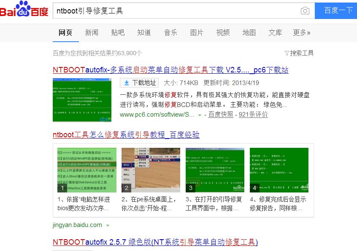Viewport: 357px width, 251px height.
Task: Open the 文库 tab
Action: pos(275,32)
